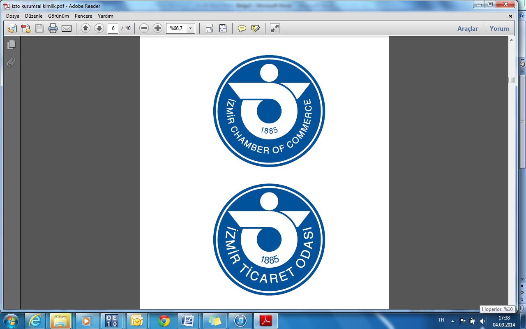Open the attachments panel paperclip icon

(x=11, y=62)
